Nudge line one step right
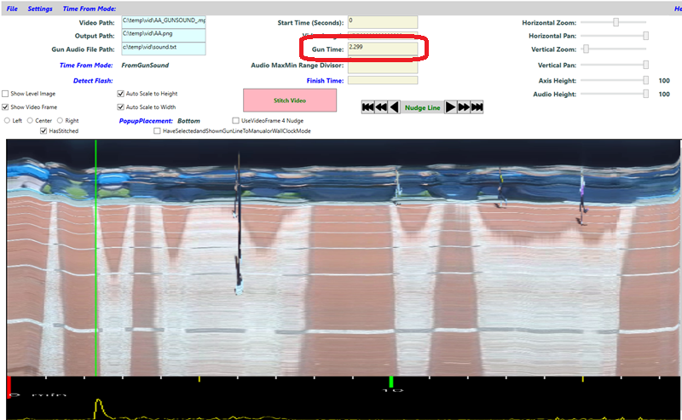 pyautogui.click(x=451, y=106)
